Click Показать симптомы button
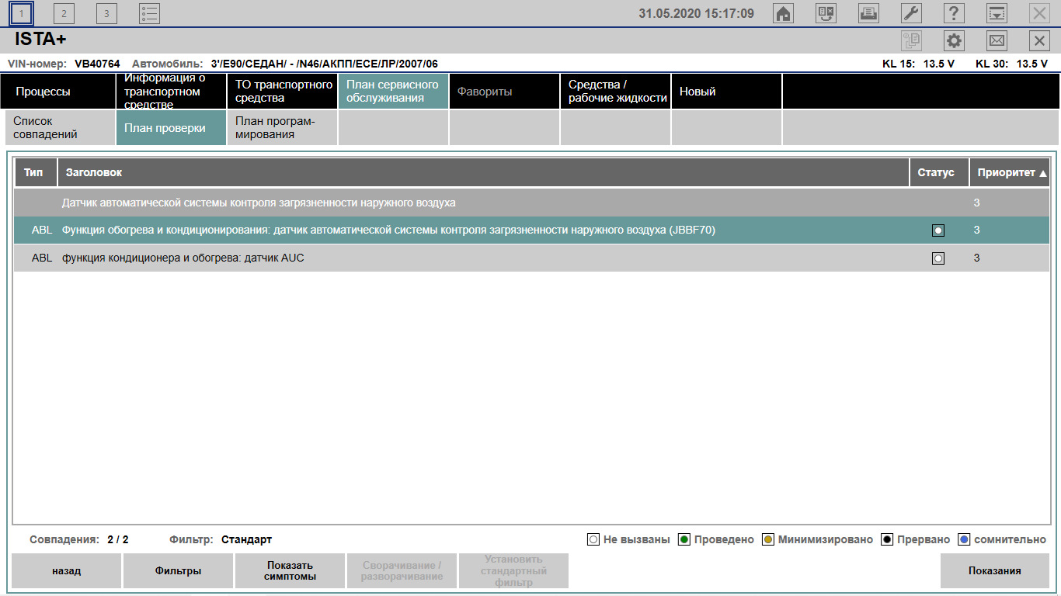The width and height of the screenshot is (1061, 596). (289, 570)
